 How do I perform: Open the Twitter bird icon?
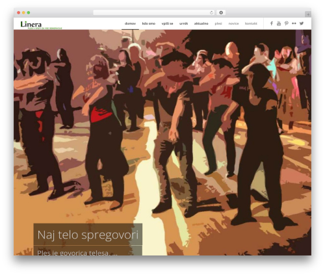click(x=302, y=23)
